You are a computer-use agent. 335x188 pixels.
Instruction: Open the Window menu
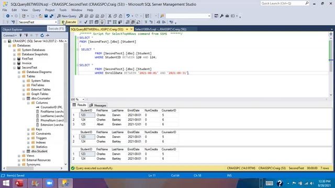tap(76, 10)
